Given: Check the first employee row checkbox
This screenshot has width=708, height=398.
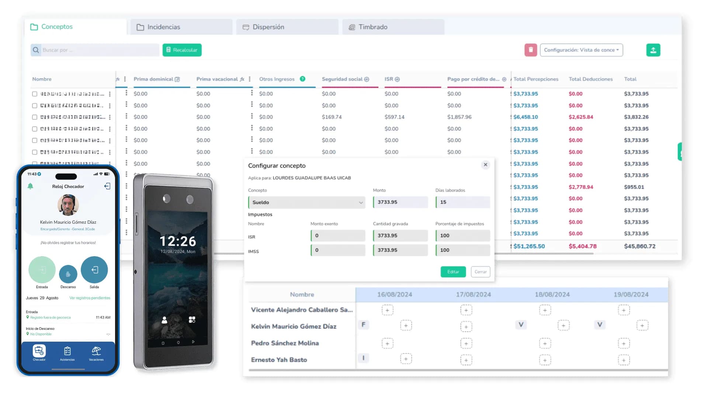Looking at the screenshot, I should [35, 94].
